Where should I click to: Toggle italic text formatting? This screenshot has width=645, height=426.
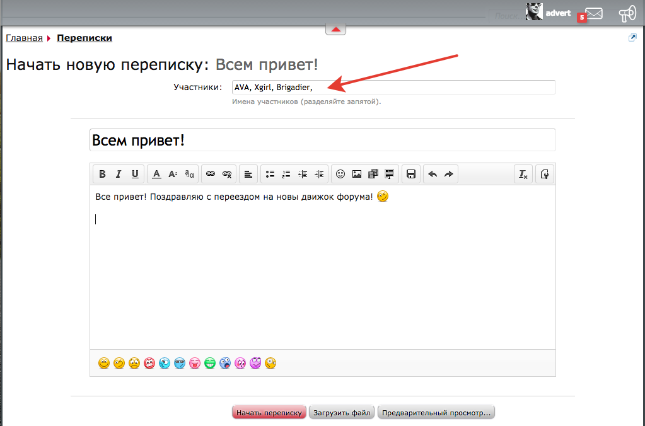point(118,175)
